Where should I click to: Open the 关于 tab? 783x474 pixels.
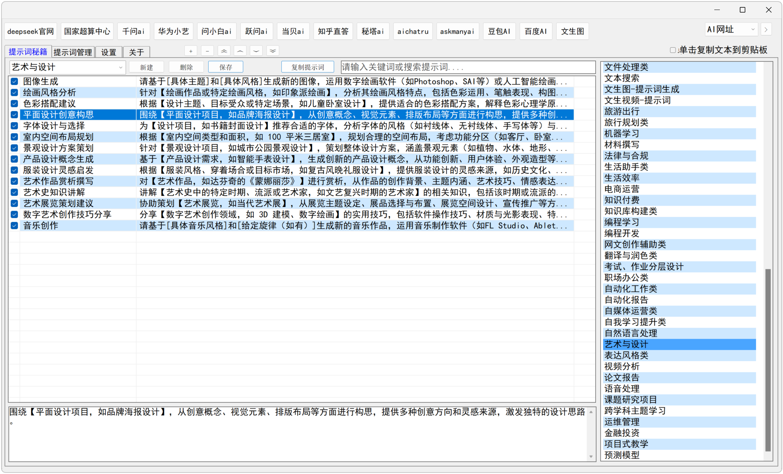(136, 52)
